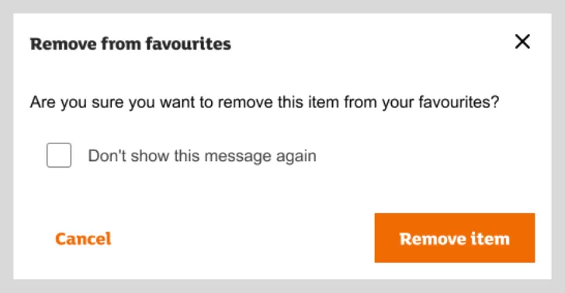Click the word "again" in checkbox label

(x=296, y=157)
